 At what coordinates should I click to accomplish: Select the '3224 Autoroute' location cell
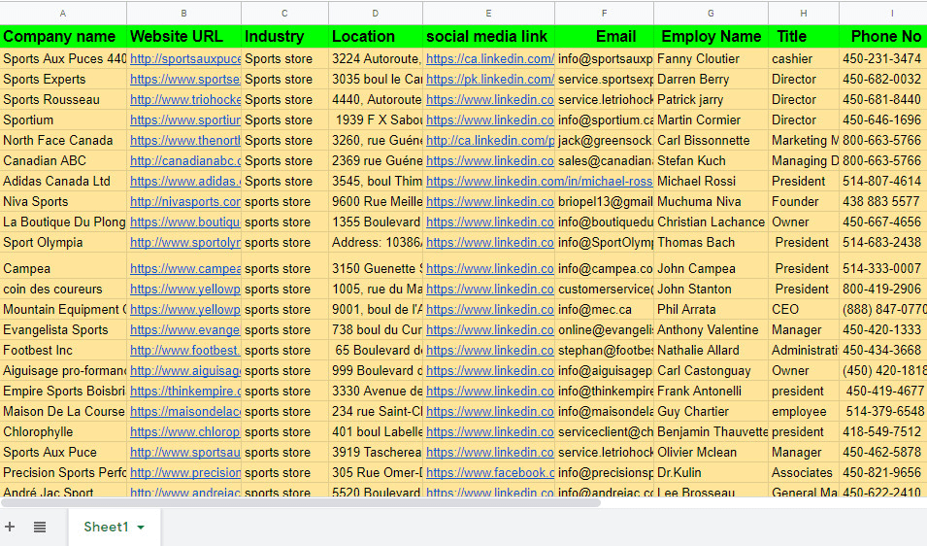click(376, 59)
